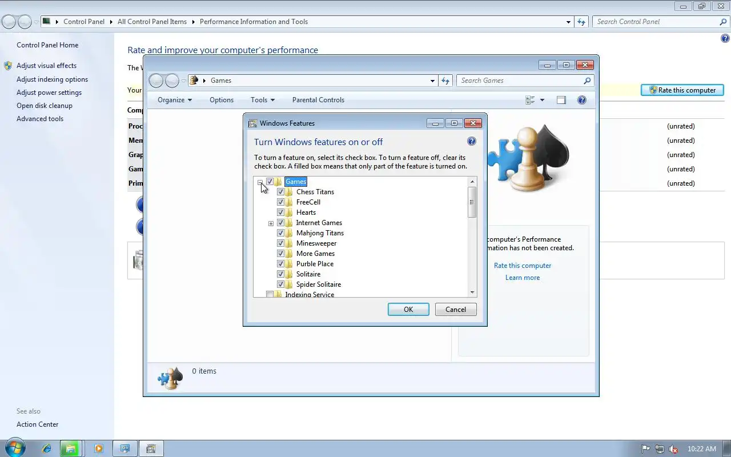This screenshot has width=731, height=457.
Task: Open the change view dropdown arrow
Action: click(542, 100)
